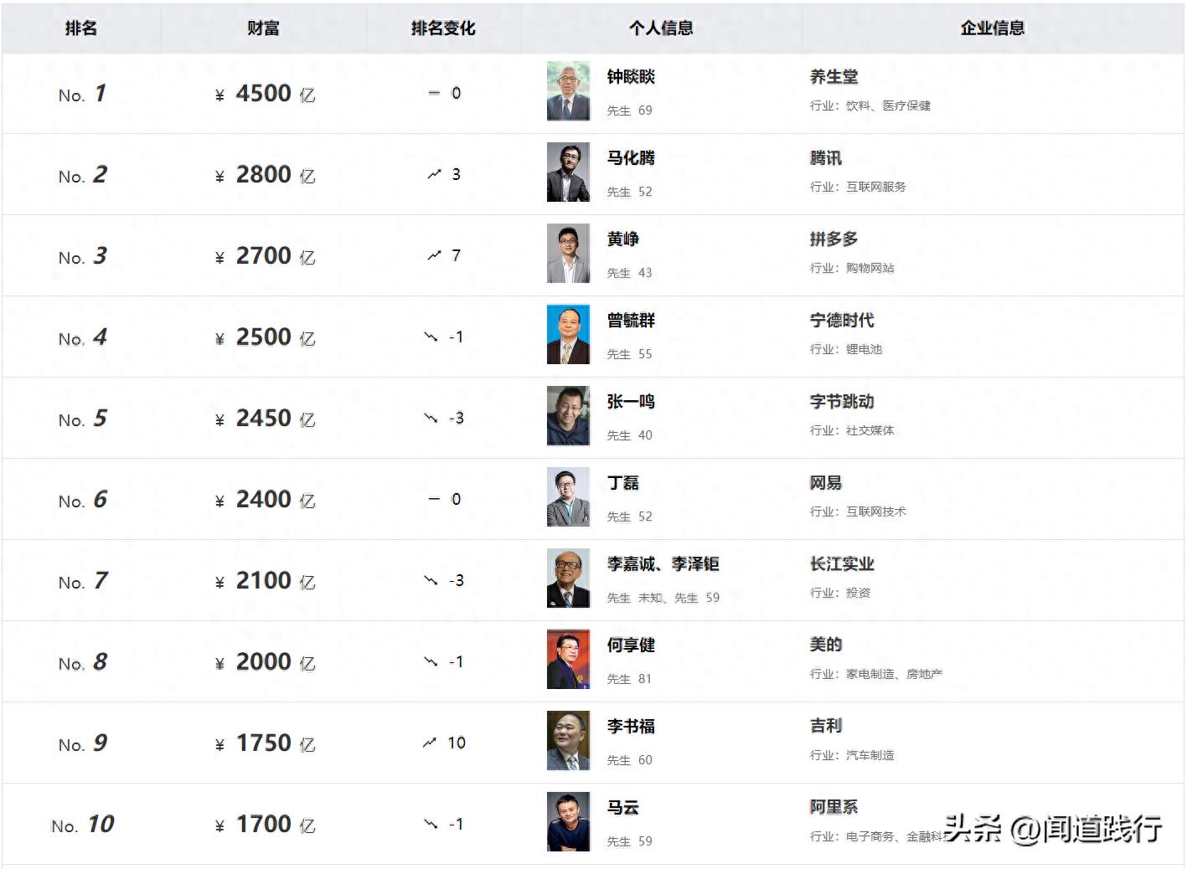
Task: Click the upward trend arrow for 黄峥
Action: coord(434,255)
